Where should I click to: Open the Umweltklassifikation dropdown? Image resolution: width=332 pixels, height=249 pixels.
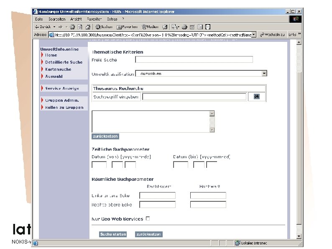[x=201, y=73]
